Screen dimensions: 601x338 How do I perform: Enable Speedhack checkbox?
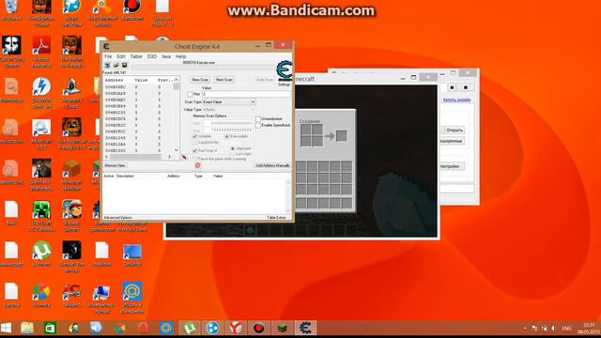click(x=258, y=125)
